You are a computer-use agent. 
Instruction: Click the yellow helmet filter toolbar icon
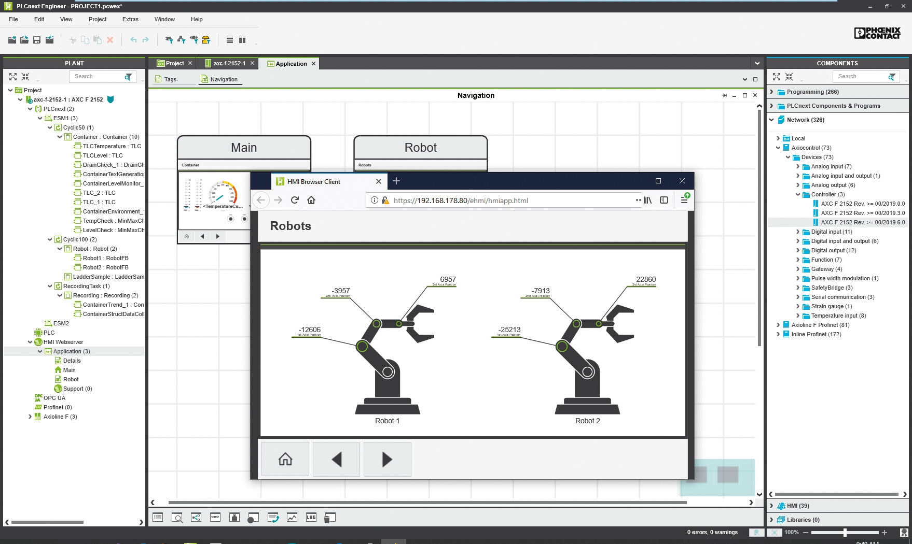coord(206,40)
